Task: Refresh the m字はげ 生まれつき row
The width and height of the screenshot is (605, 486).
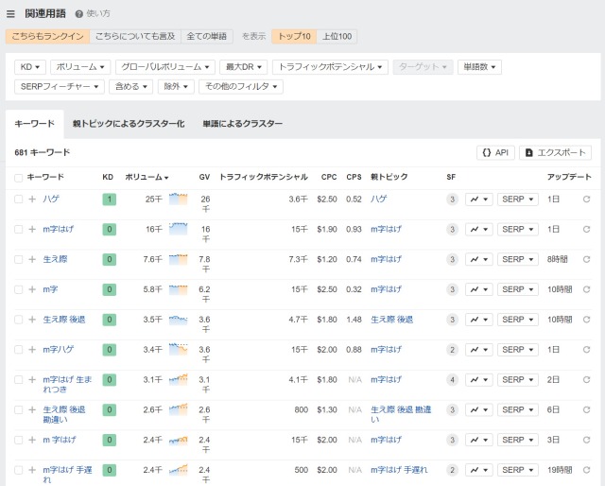Action: tap(586, 380)
